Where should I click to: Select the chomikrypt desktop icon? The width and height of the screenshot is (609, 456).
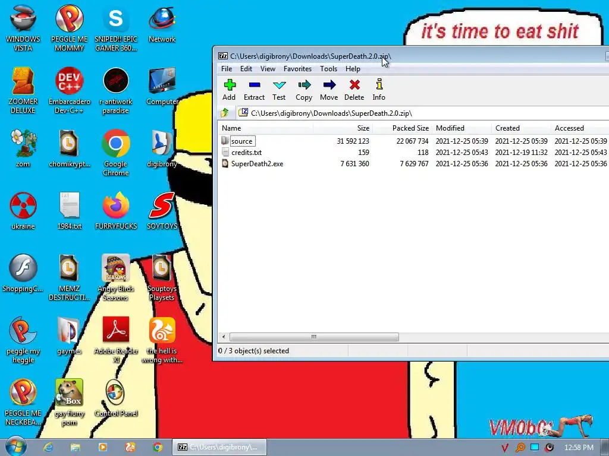[69, 148]
